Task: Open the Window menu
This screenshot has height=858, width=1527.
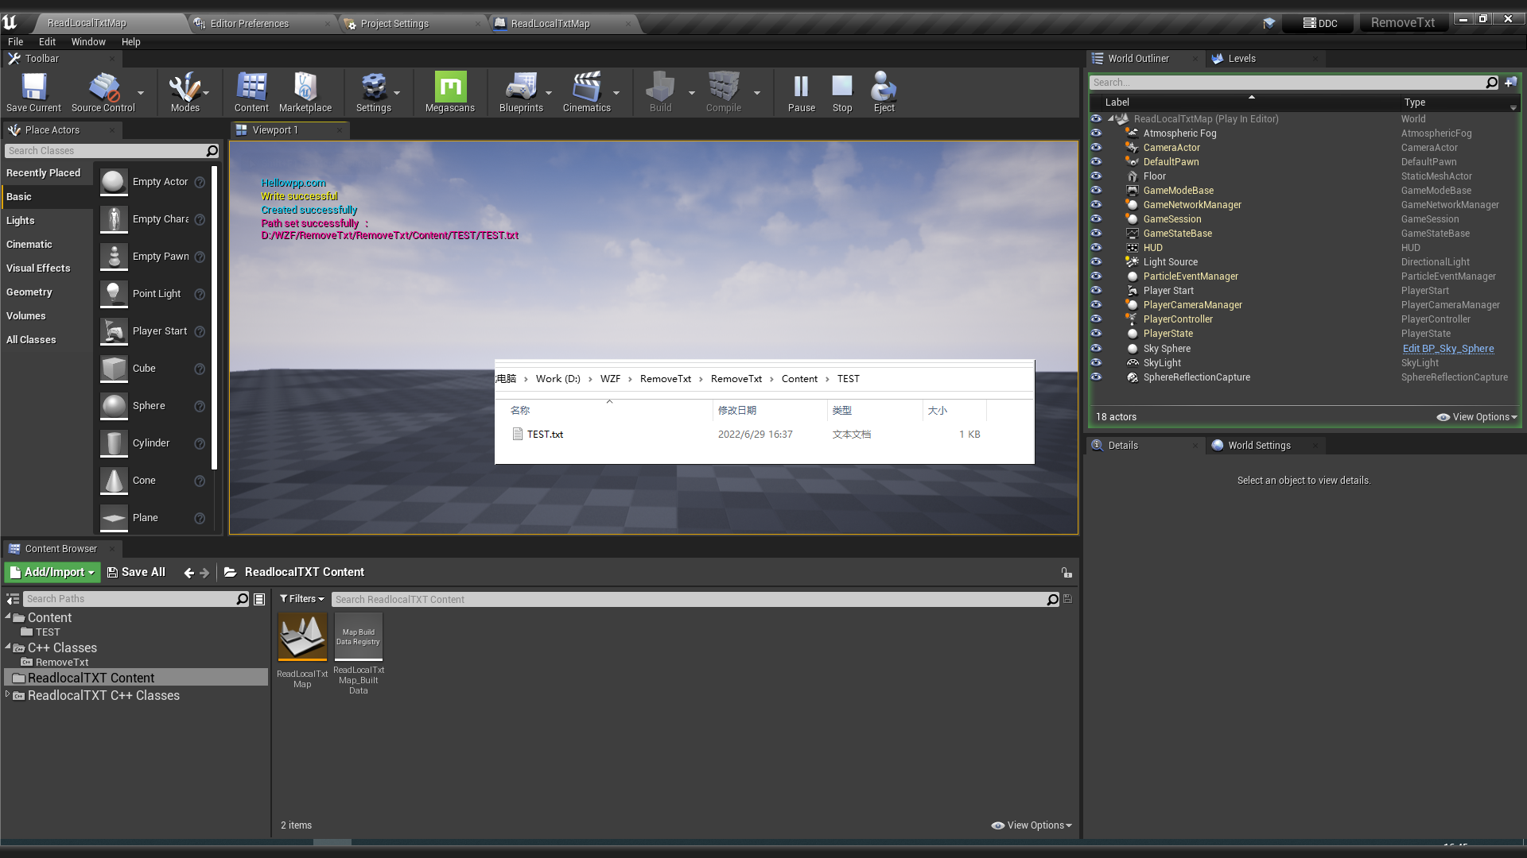Action: 87,42
